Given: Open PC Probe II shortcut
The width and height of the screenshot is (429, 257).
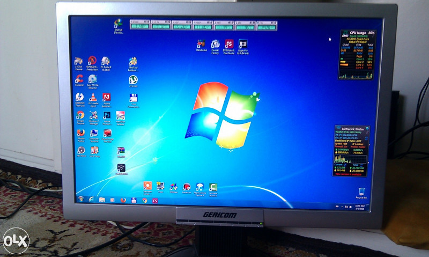Looking at the screenshot, I should 105,63.
